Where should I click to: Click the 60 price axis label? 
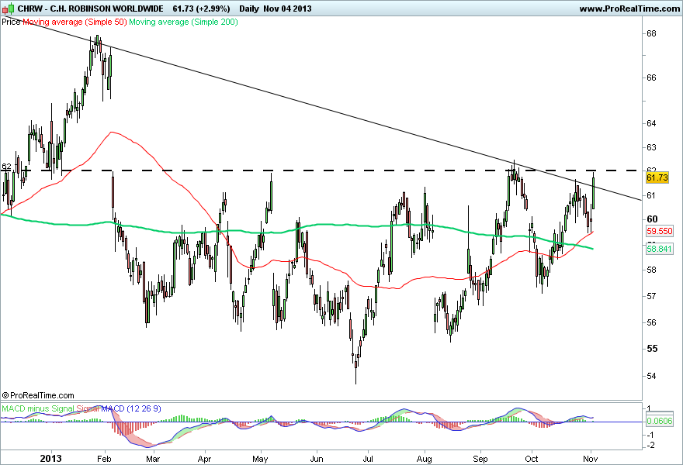coord(652,219)
